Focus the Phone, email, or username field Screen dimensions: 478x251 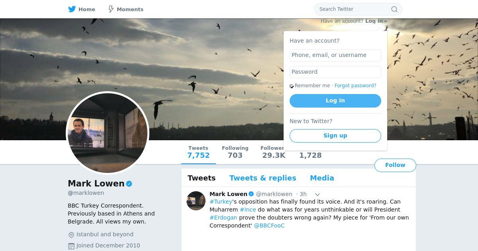(335, 55)
